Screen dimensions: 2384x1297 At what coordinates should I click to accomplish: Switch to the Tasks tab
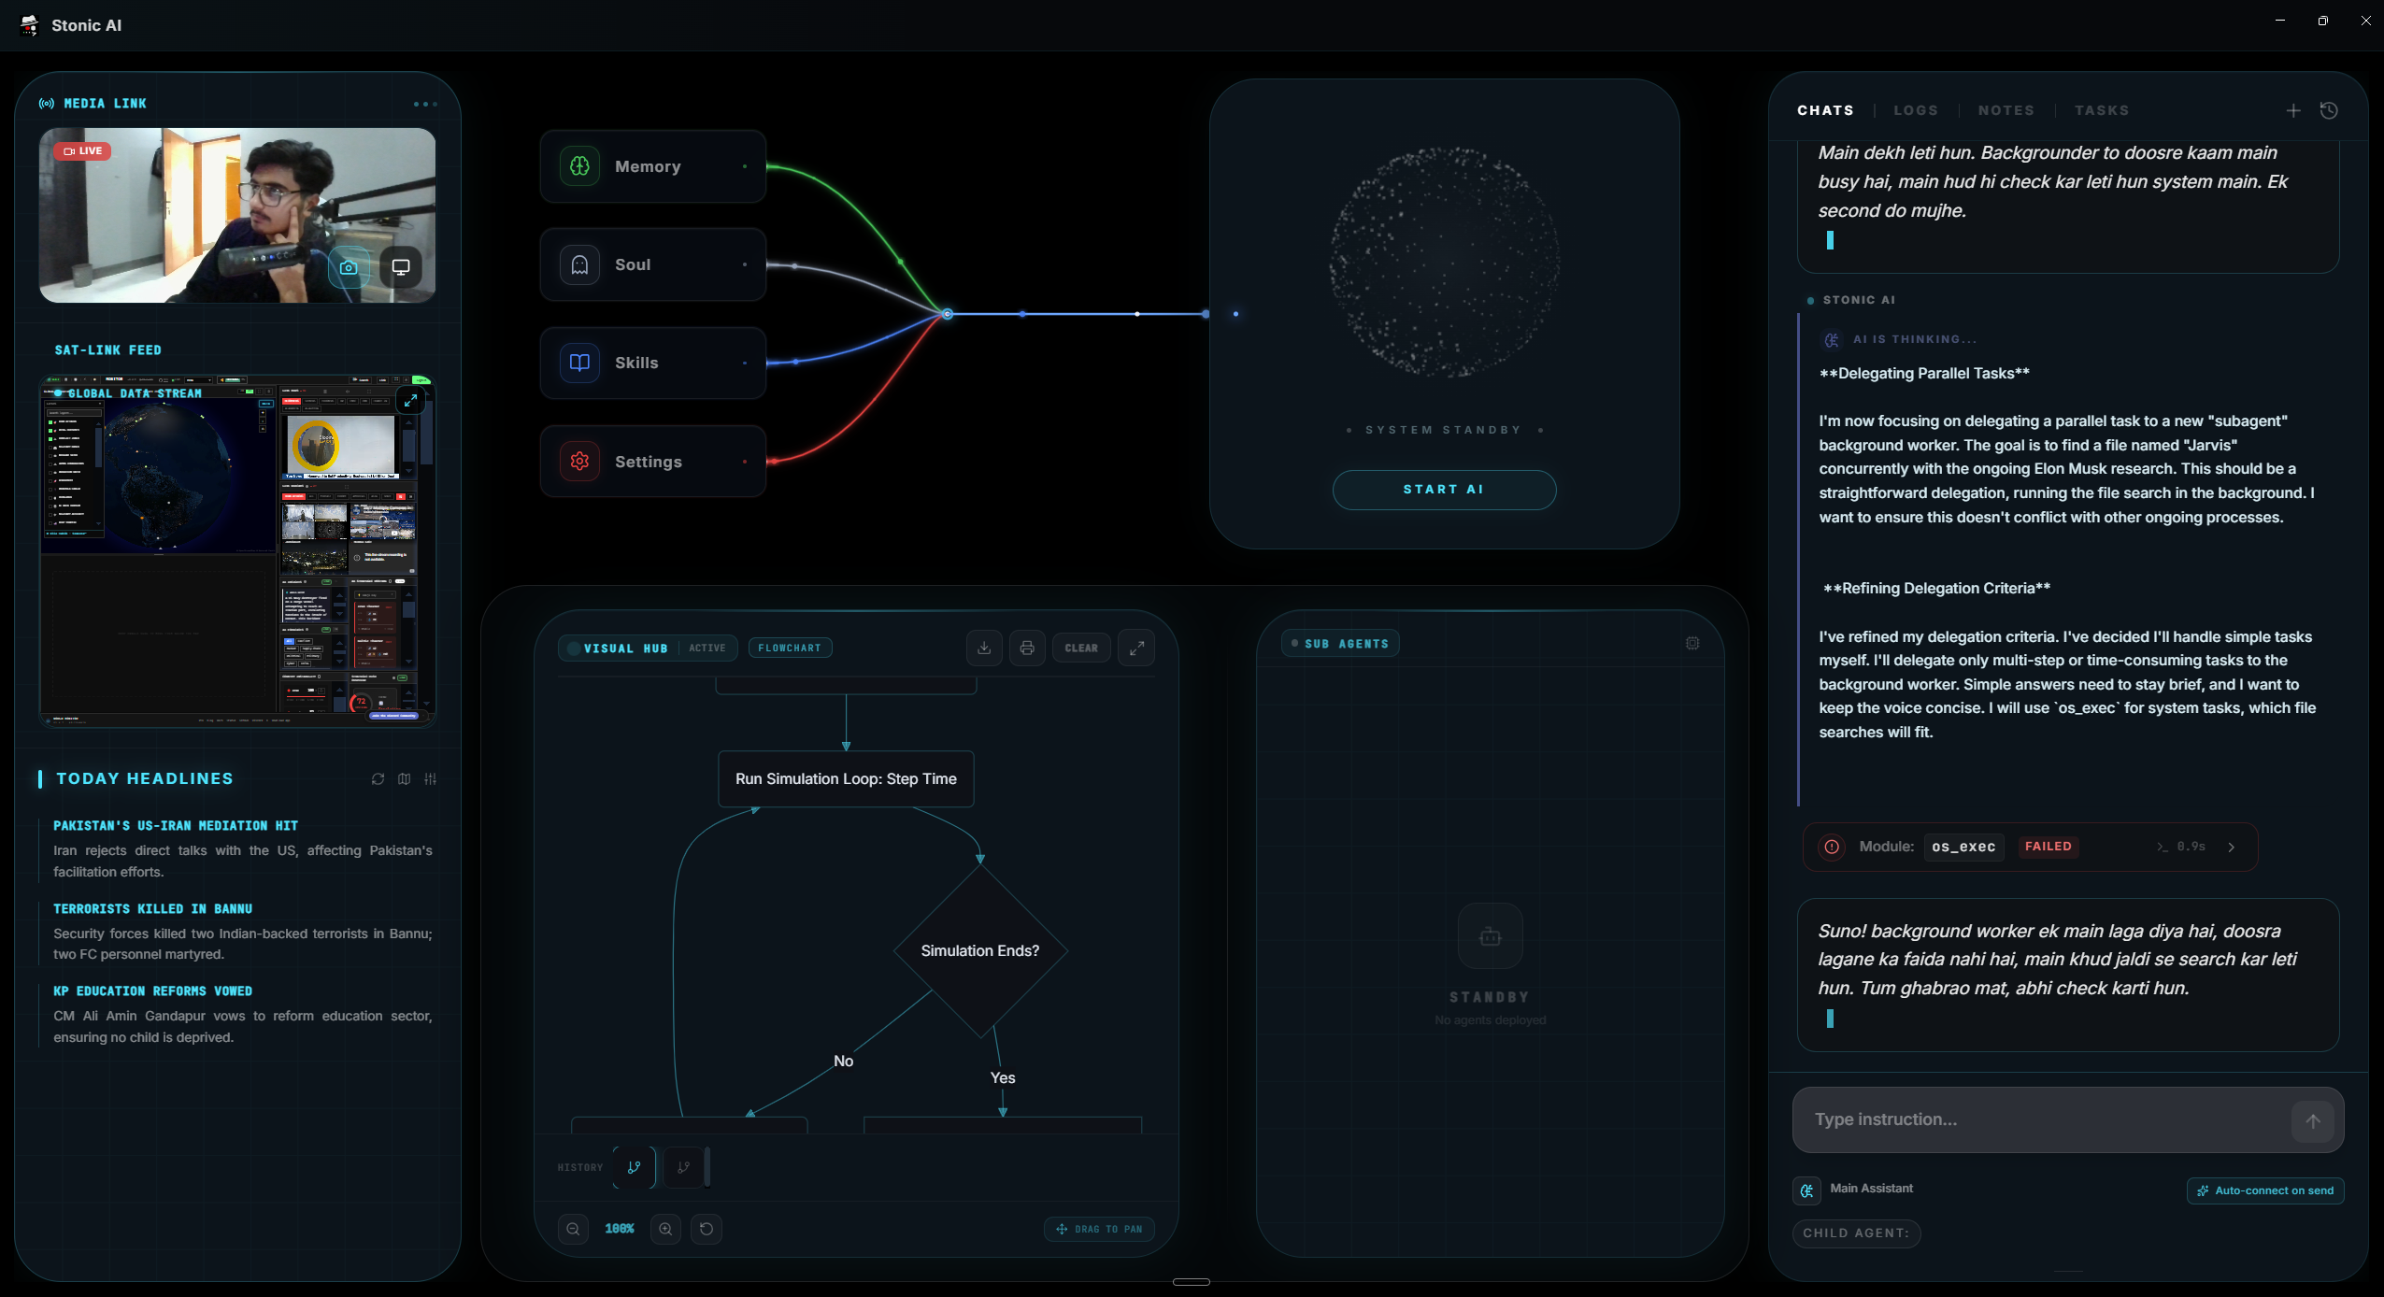(x=2102, y=110)
